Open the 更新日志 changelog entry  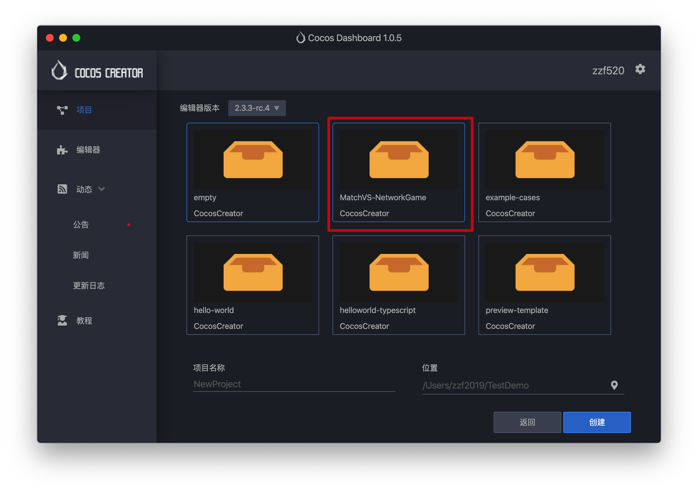[x=89, y=286]
